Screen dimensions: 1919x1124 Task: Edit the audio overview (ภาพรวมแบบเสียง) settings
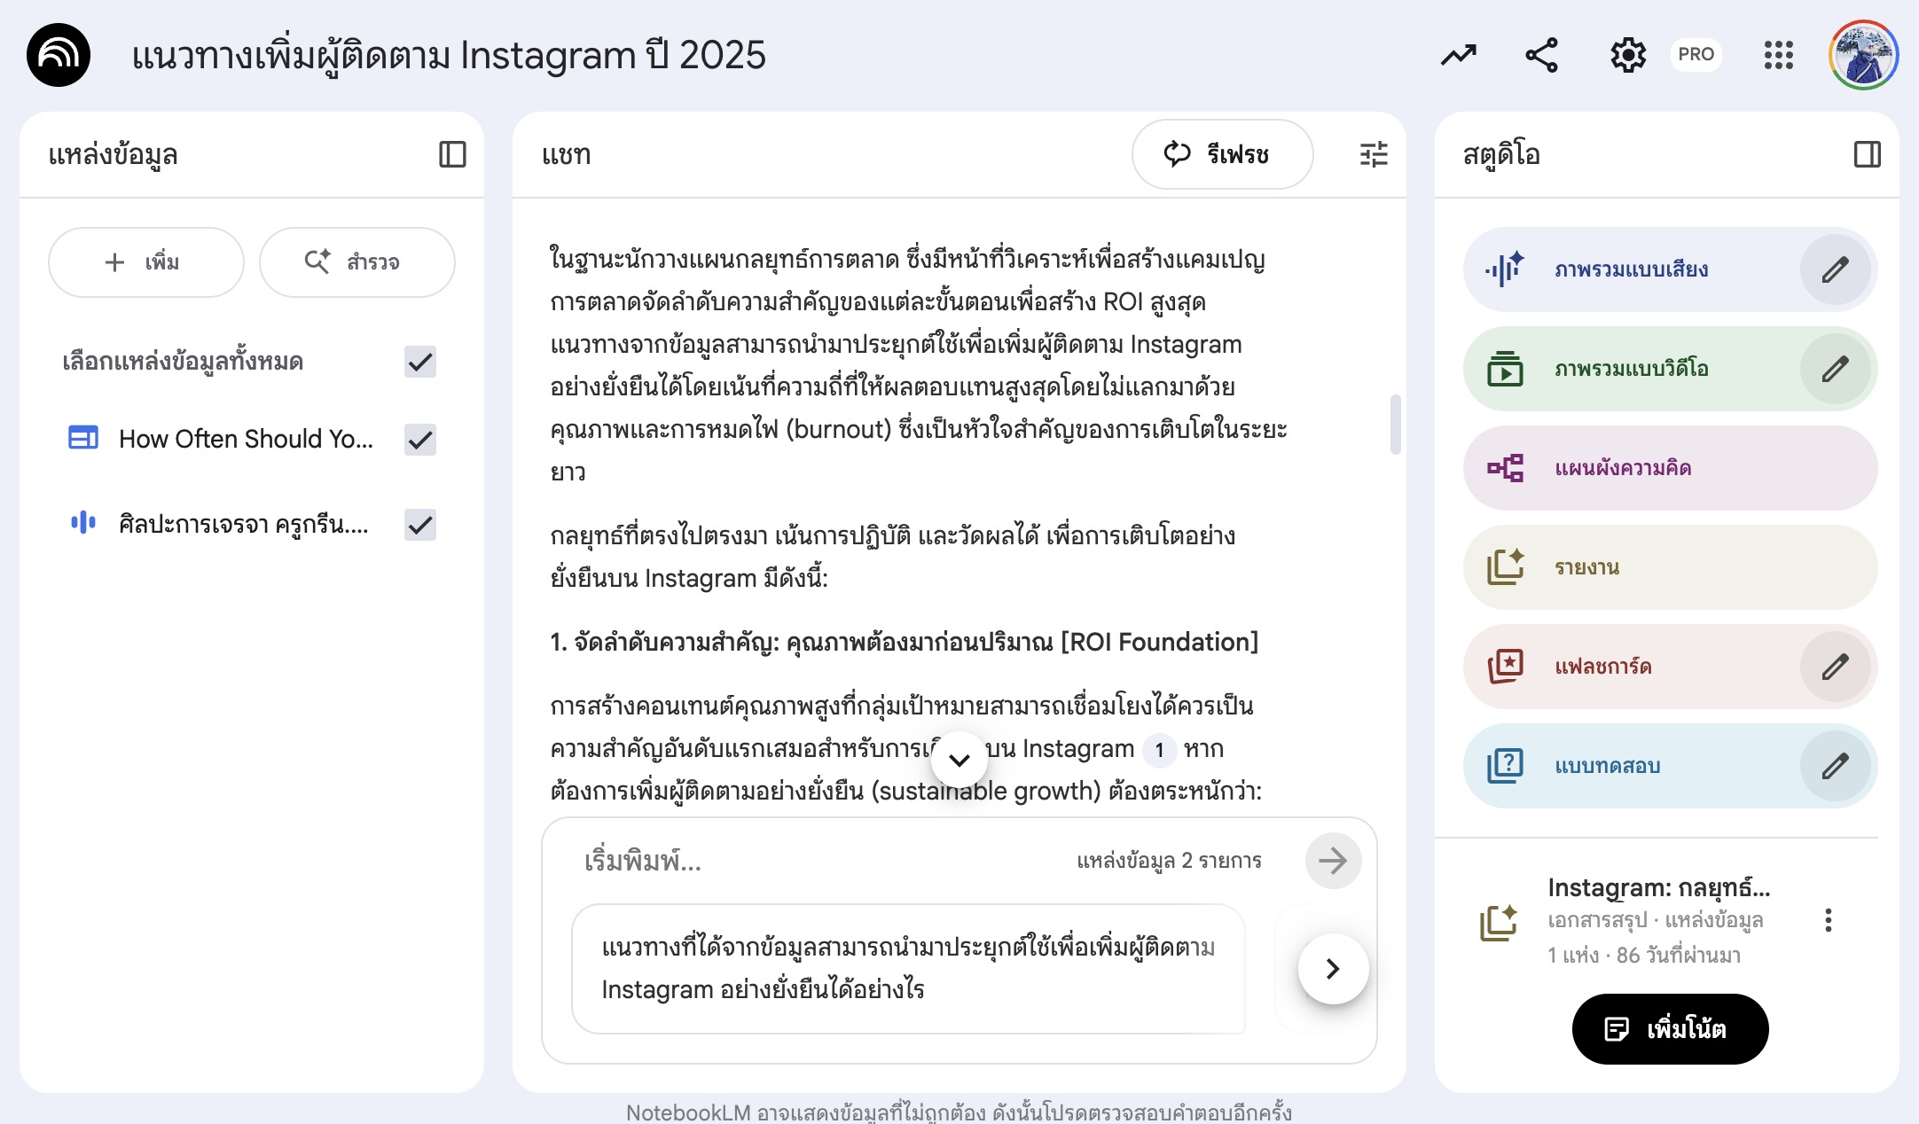1835,269
